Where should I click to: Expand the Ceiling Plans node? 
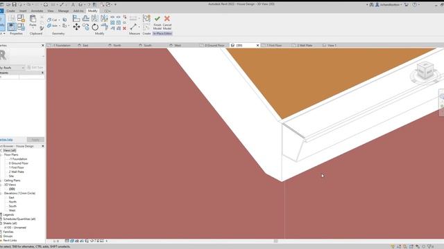coord(1,181)
